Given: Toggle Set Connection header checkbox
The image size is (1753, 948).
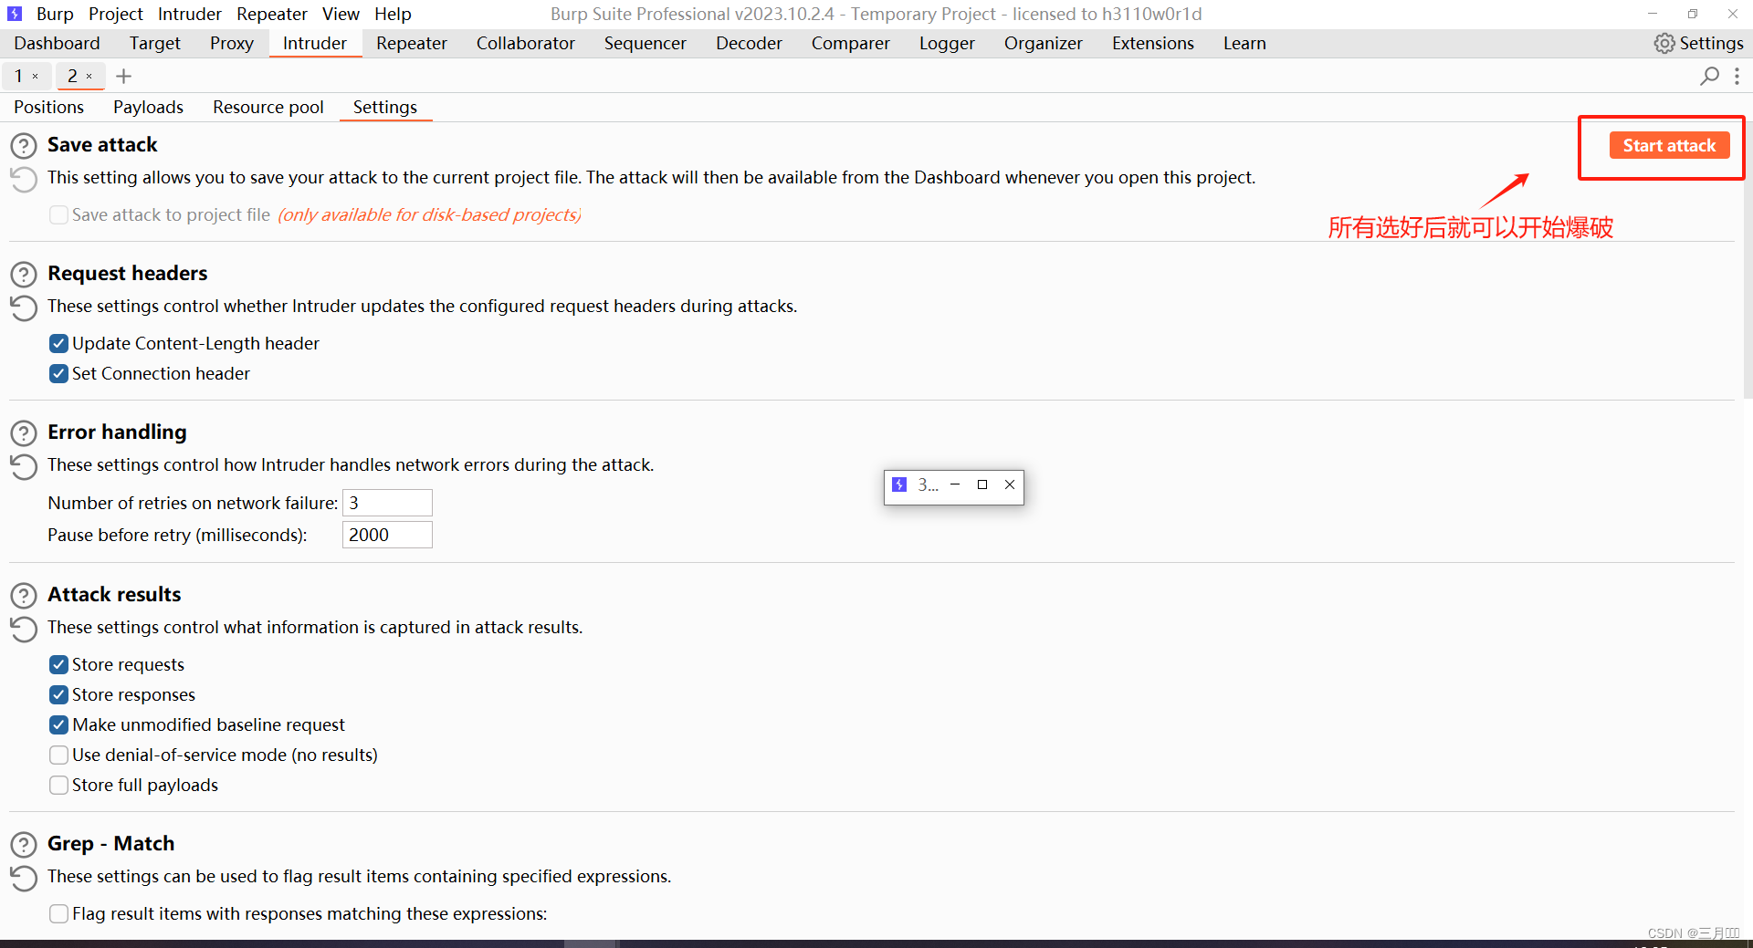Looking at the screenshot, I should click(x=58, y=373).
